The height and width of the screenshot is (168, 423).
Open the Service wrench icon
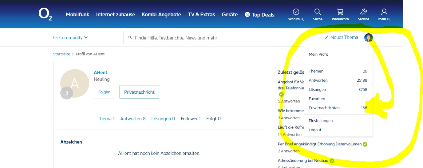tap(363, 12)
